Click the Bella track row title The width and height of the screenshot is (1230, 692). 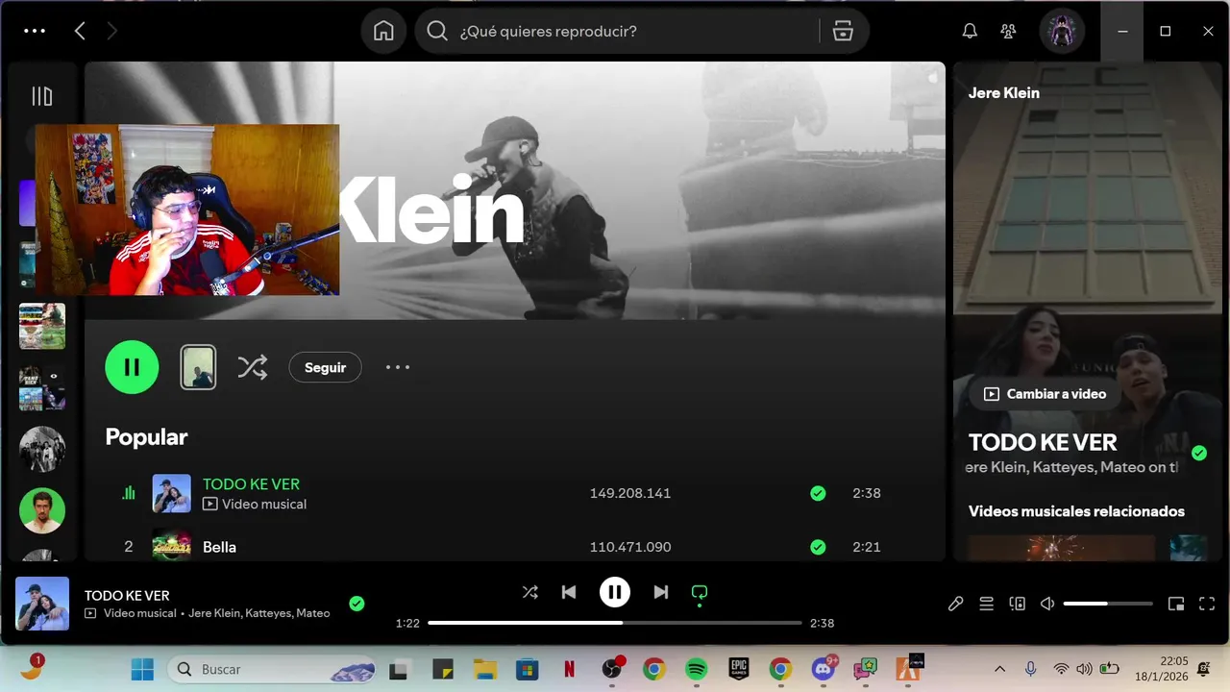219,547
